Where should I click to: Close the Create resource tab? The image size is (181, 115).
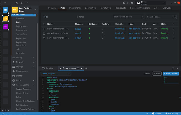click(81, 68)
